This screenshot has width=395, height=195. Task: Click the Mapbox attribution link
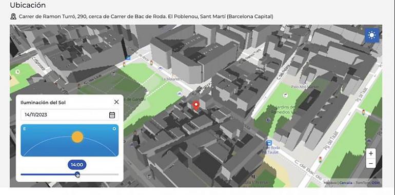click(x=330, y=183)
